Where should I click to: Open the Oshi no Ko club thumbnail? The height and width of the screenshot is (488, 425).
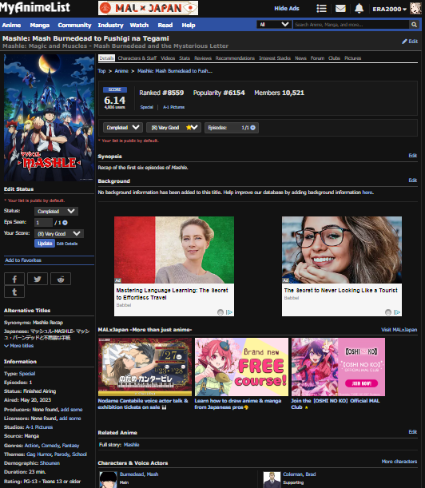click(338, 367)
